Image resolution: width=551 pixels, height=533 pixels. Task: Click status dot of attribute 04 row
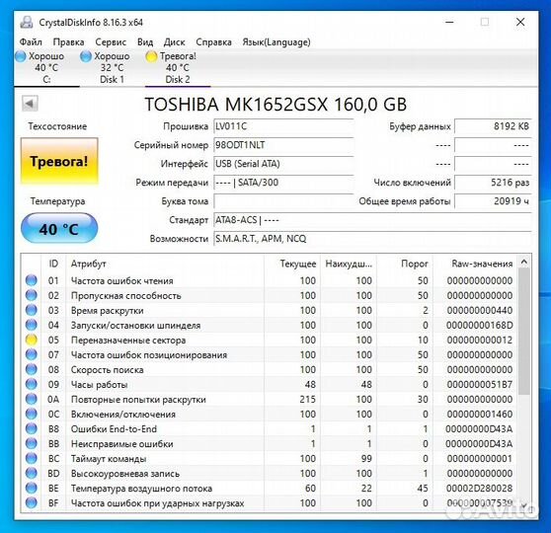[x=32, y=325]
